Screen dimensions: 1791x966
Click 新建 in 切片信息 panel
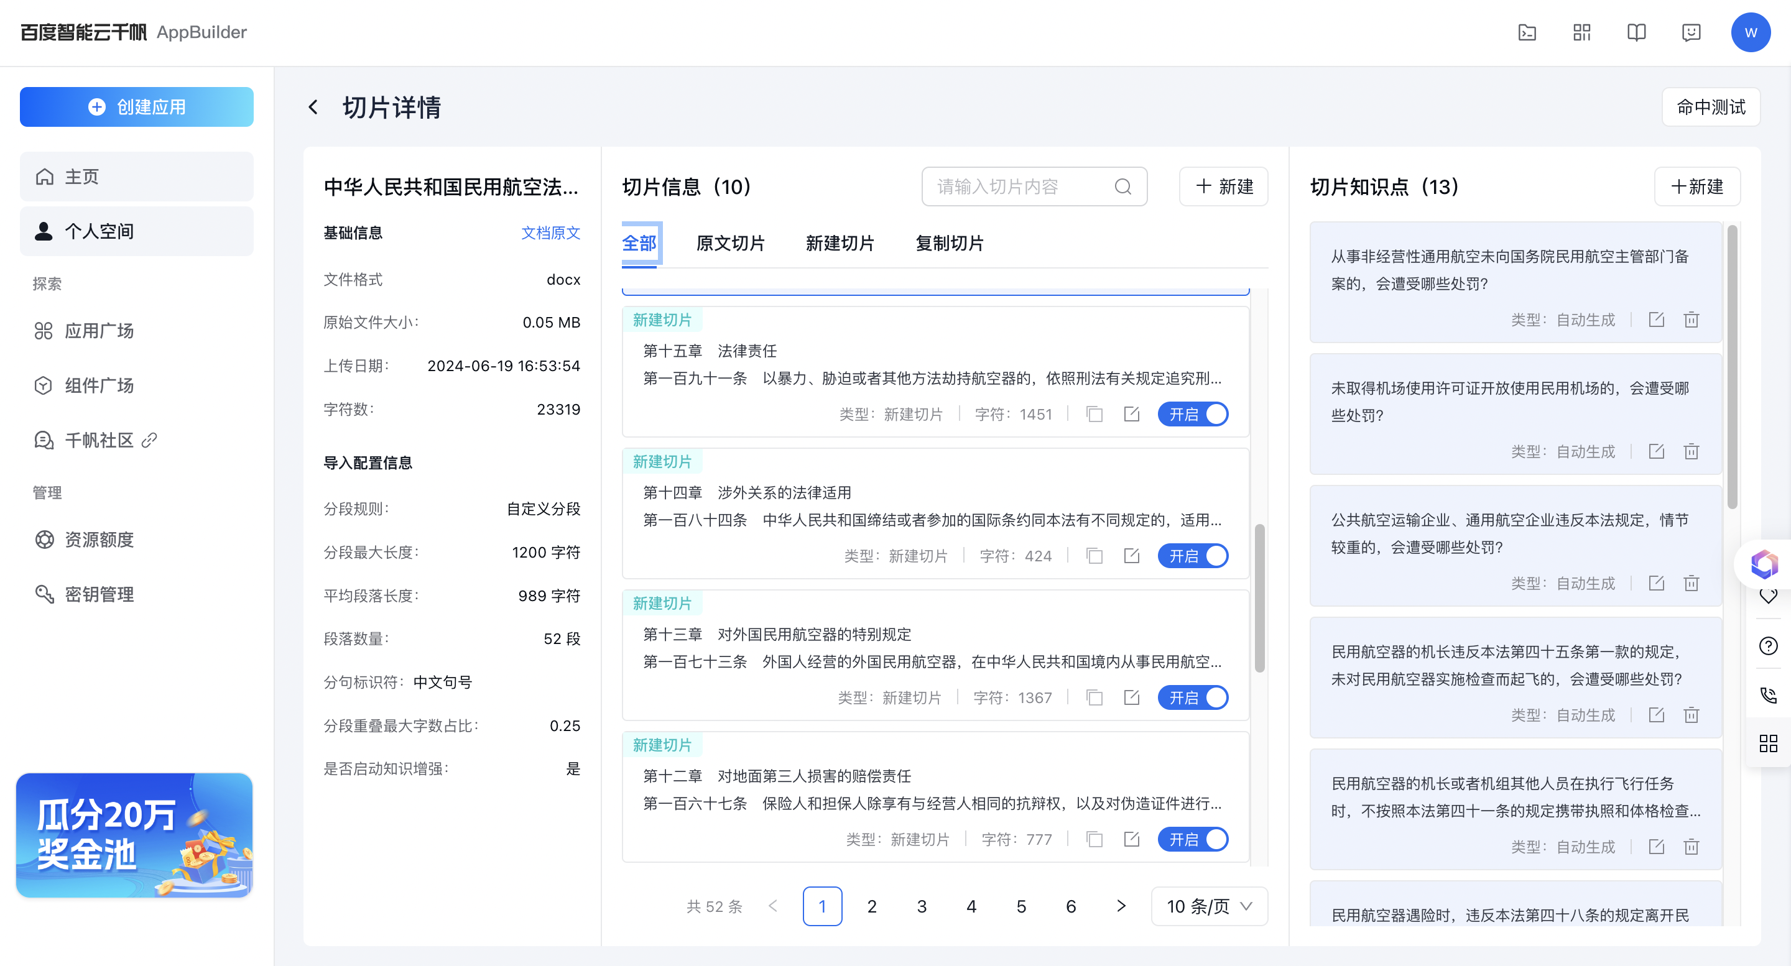1224,186
